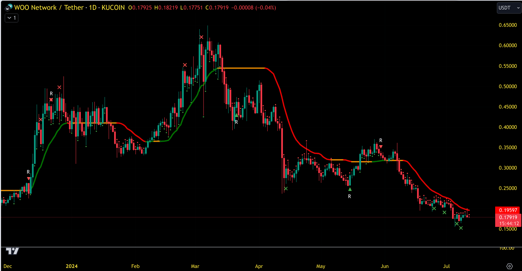Click the KUCOIN exchange name in the title
The width and height of the screenshot is (522, 271).
[x=113, y=7]
